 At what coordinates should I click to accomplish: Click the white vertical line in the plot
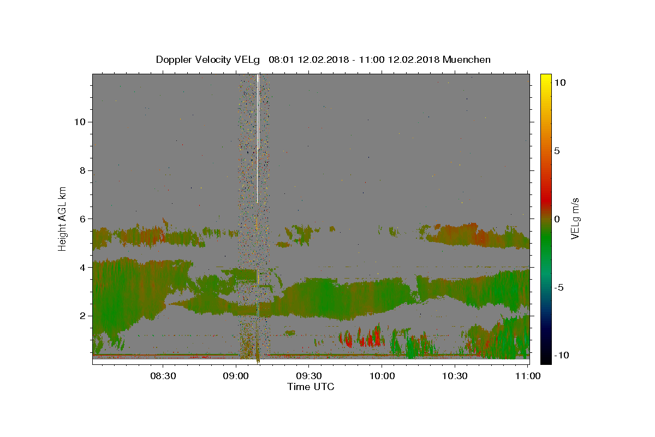coord(258,139)
